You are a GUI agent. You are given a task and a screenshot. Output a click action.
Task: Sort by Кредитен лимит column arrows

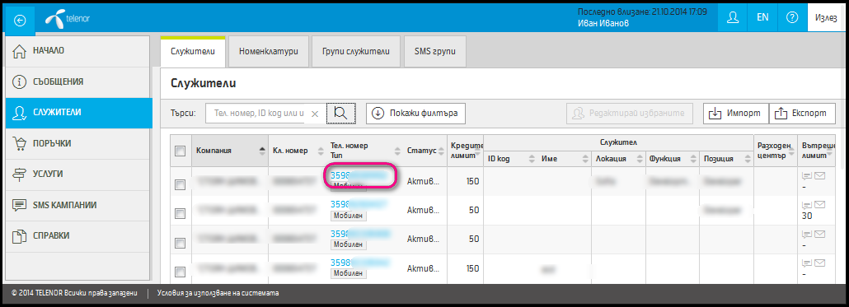(x=478, y=153)
